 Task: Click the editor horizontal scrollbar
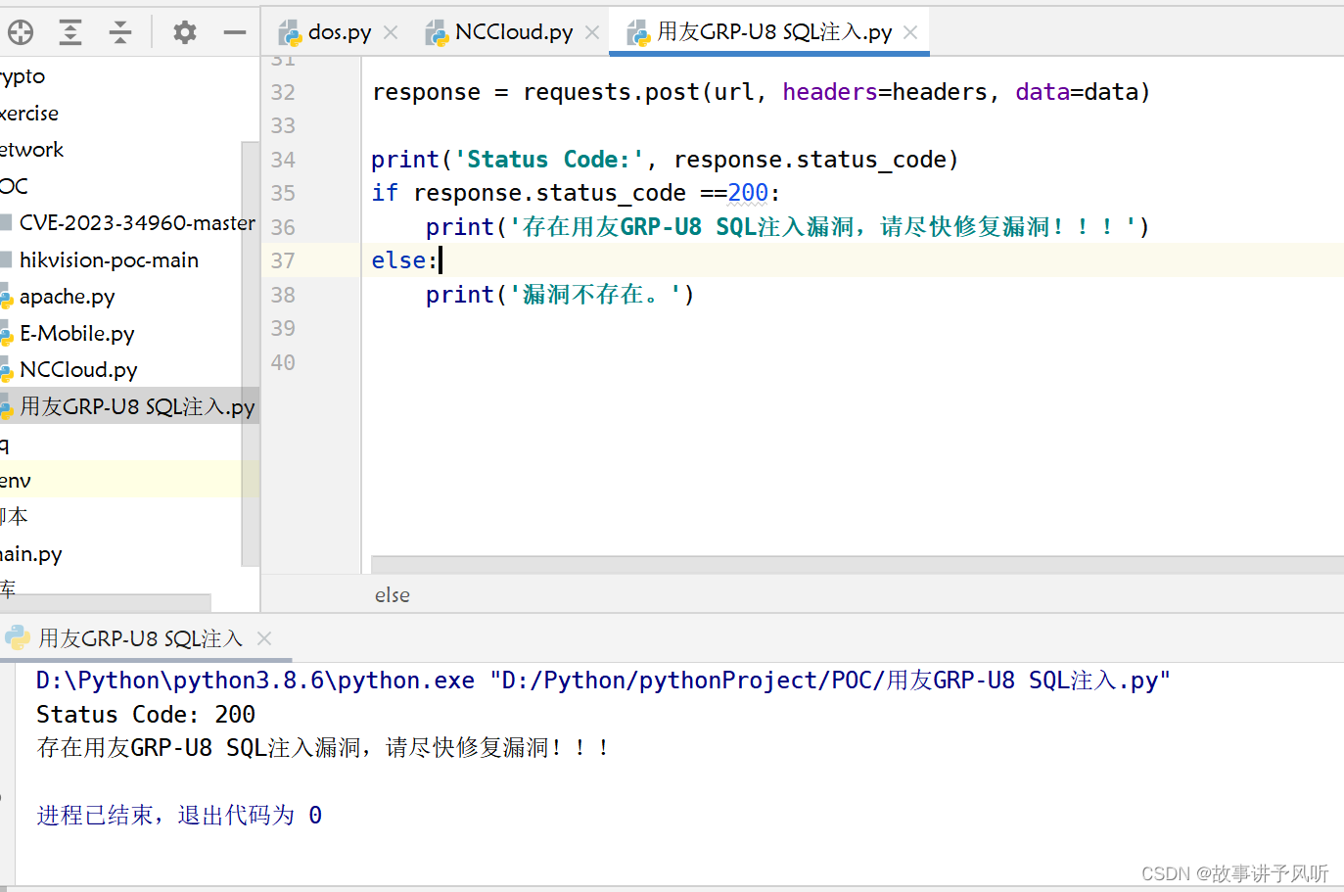tap(857, 565)
